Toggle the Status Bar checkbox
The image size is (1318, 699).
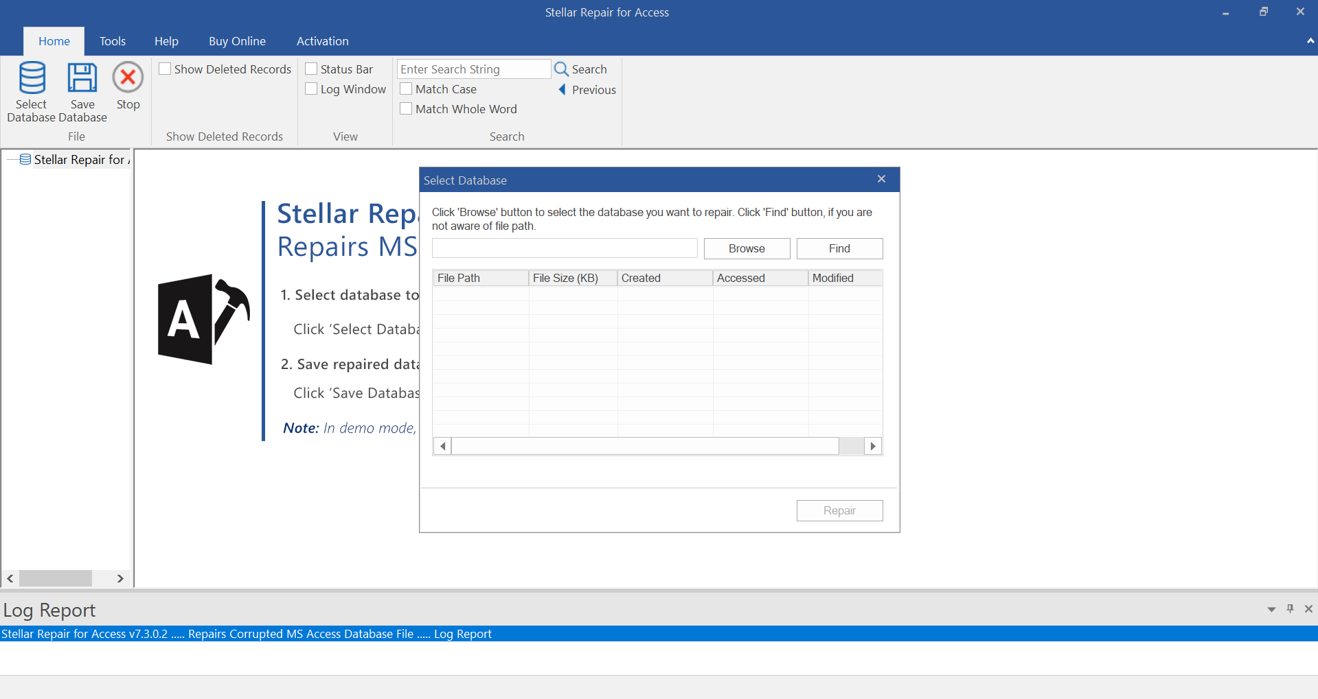click(x=311, y=69)
